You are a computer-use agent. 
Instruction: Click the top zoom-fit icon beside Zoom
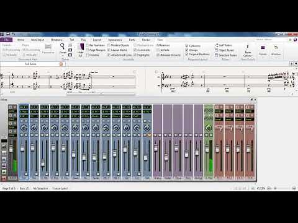coord(70,45)
